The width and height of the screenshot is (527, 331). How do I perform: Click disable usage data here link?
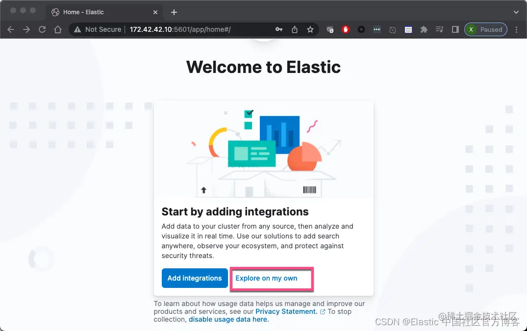(228, 320)
